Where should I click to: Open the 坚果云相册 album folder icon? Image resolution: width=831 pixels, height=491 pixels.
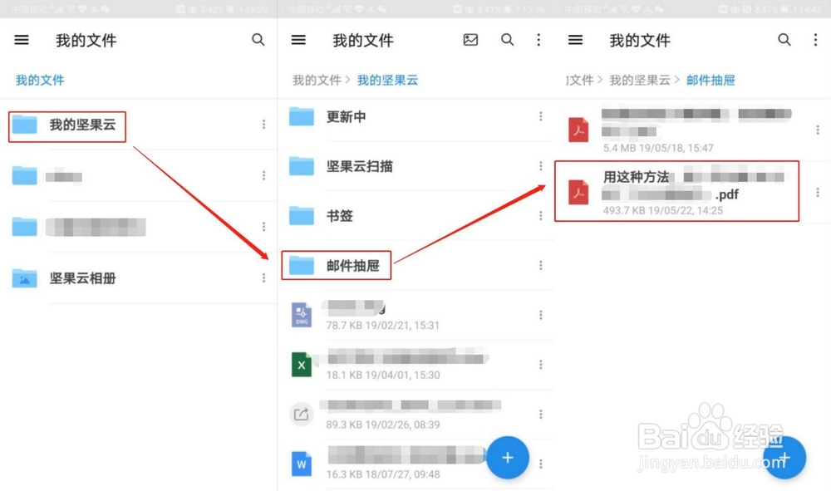click(x=24, y=278)
